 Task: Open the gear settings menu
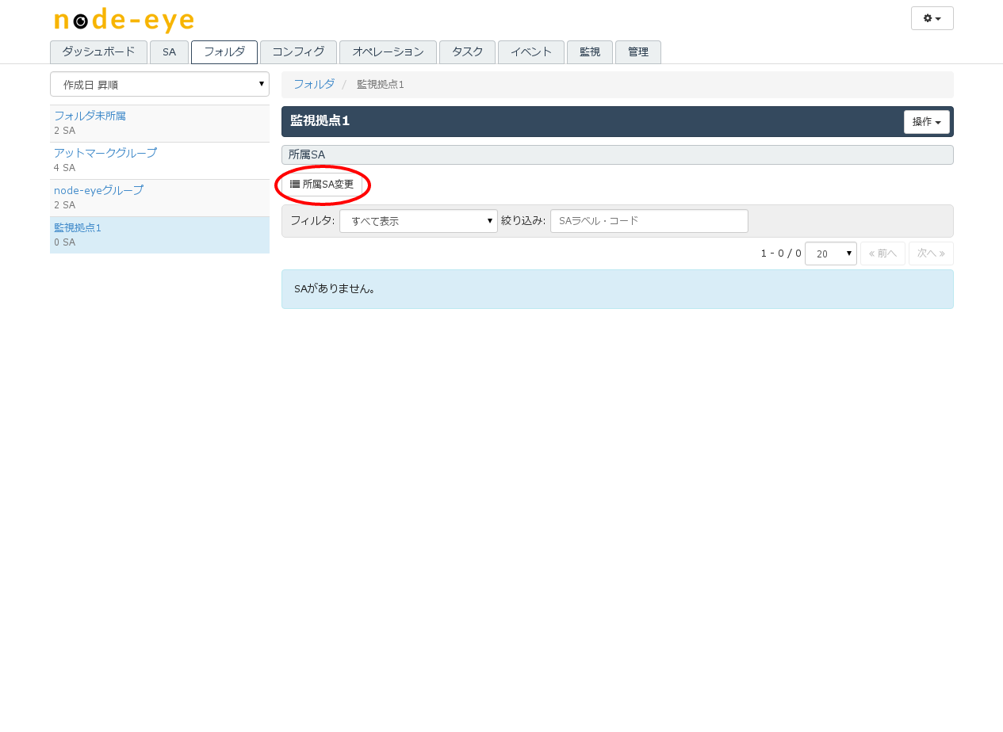932,18
